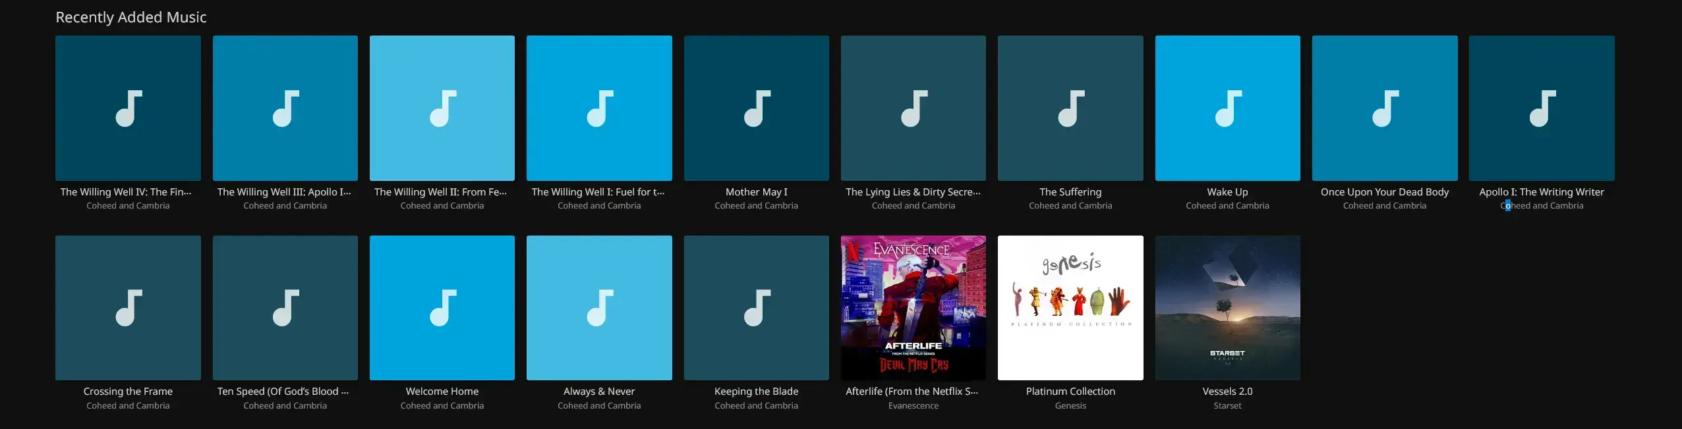Screen dimensions: 1682x429
Task: Open the Genesis Platinum Collection cover
Action: [x=1070, y=307]
